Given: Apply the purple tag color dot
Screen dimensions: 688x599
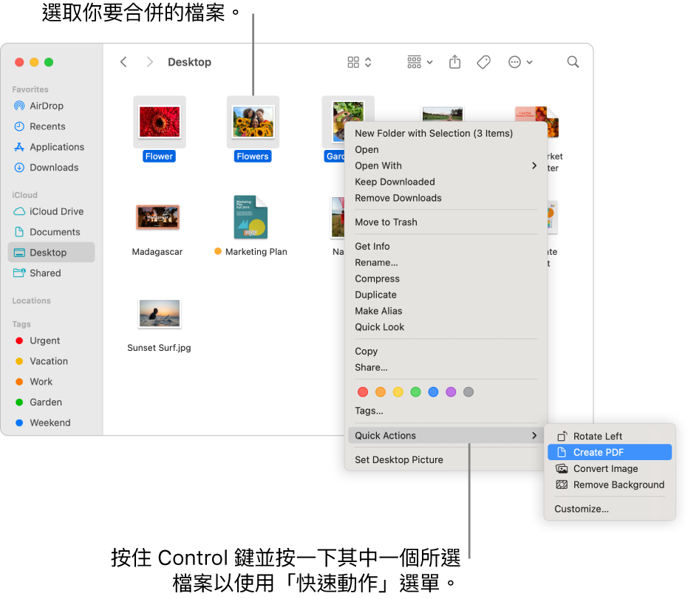Looking at the screenshot, I should 451,392.
